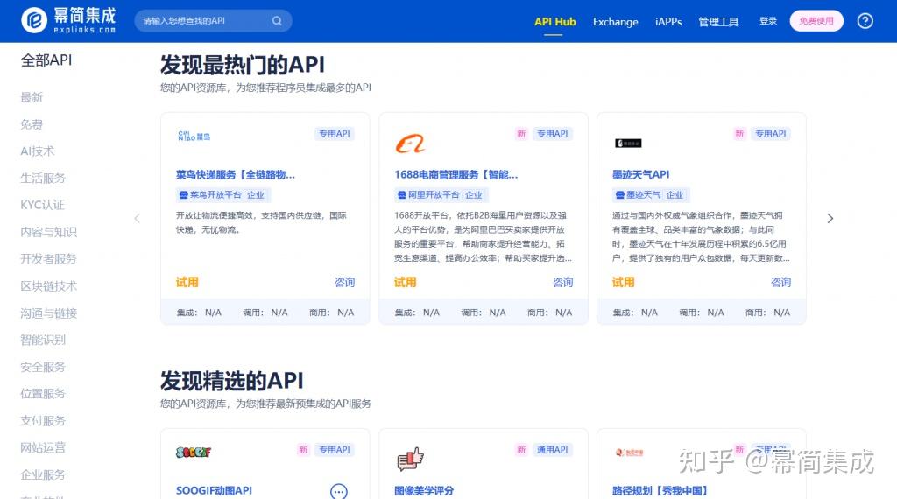The height and width of the screenshot is (499, 897).
Task: Open the iAPPs menu item
Action: [x=668, y=22]
